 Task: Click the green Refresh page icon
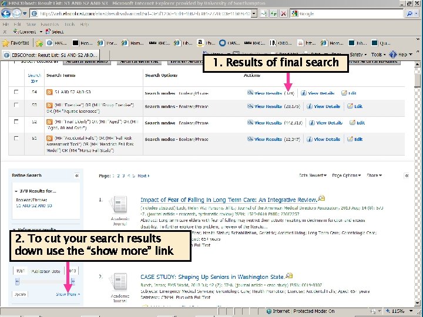tap(274, 14)
